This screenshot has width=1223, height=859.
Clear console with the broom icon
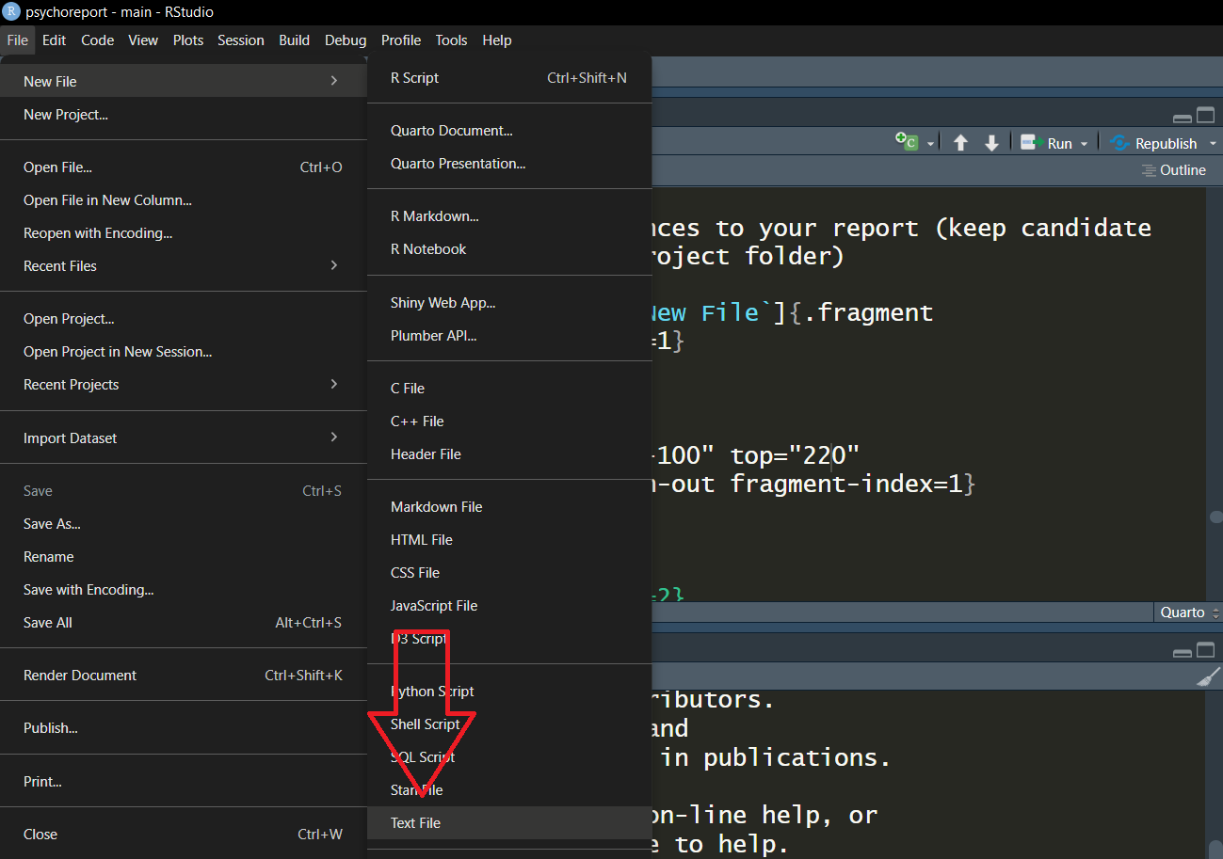tap(1206, 677)
